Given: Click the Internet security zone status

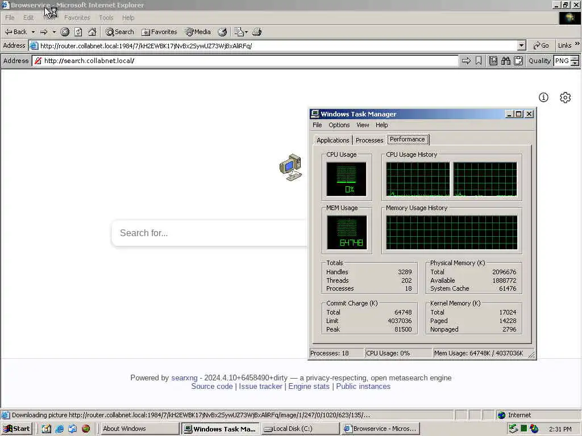Looking at the screenshot, I should 514,415.
